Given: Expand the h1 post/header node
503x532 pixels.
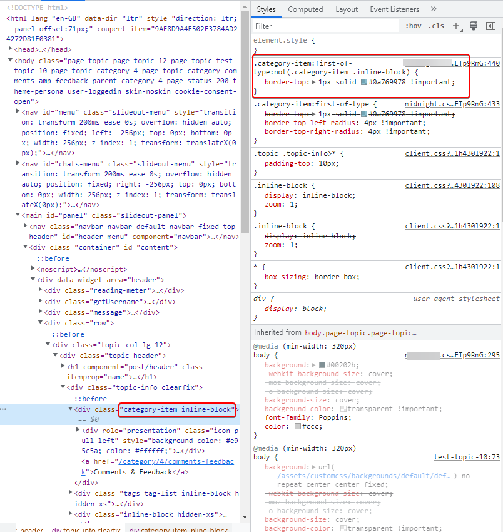Looking at the screenshot, I should [x=63, y=367].
